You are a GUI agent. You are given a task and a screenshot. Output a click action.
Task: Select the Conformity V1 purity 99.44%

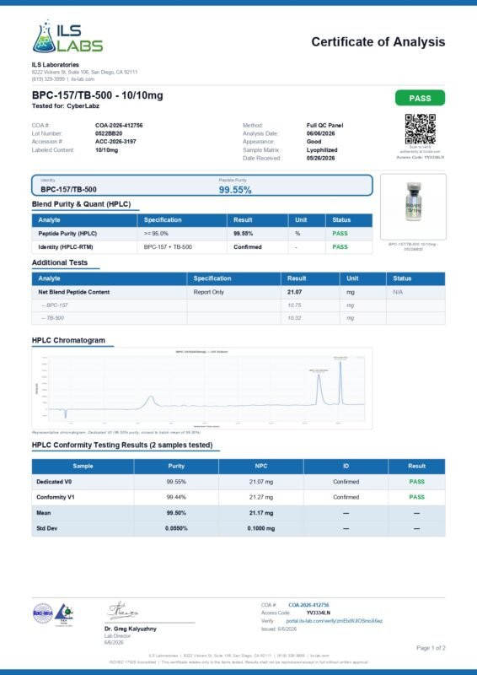click(176, 497)
